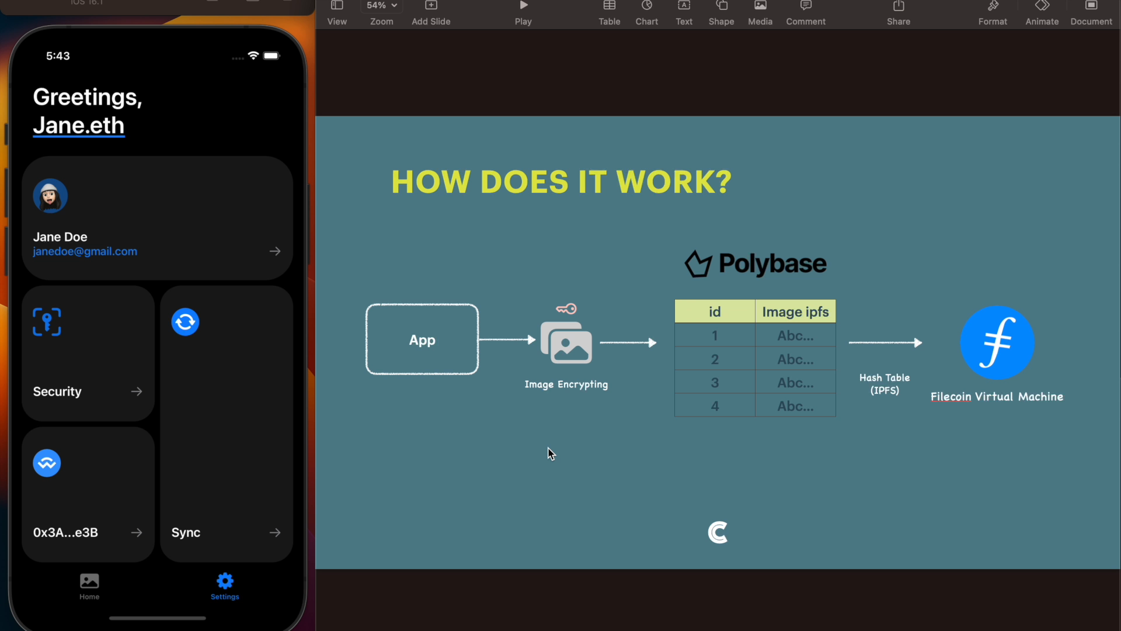
Task: Select the Image Encrypting label
Action: [566, 384]
